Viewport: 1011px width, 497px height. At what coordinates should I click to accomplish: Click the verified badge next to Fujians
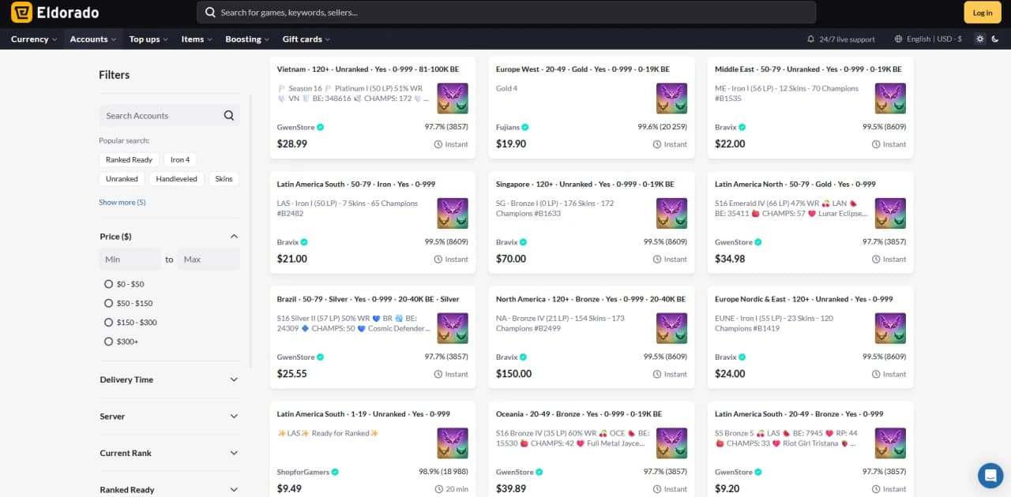tap(525, 127)
